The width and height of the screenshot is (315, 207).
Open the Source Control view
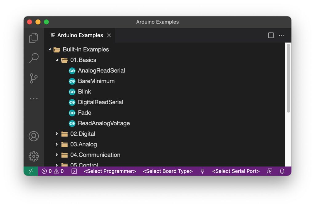coord(34,78)
